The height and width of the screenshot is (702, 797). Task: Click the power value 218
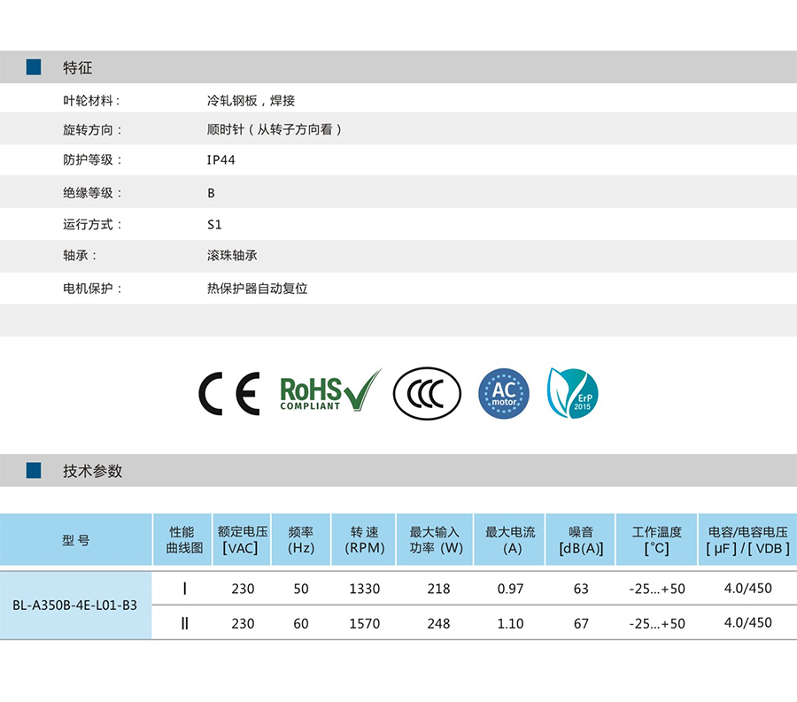pos(438,589)
